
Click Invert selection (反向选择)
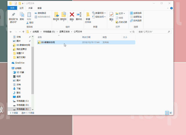pyautogui.click(x=136, y=21)
